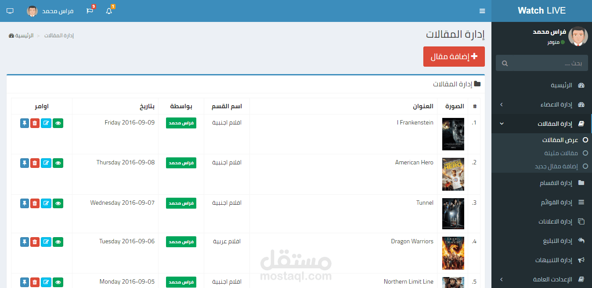Open the notifications bell icon

[109, 11]
